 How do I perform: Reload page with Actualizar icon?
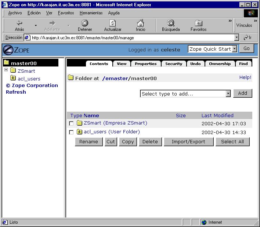(x=113, y=23)
